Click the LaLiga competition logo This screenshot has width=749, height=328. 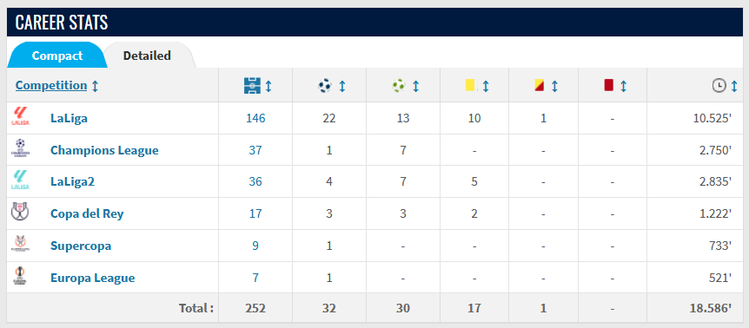pos(20,116)
